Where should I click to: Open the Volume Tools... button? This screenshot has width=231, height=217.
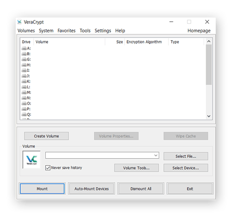[136, 168]
